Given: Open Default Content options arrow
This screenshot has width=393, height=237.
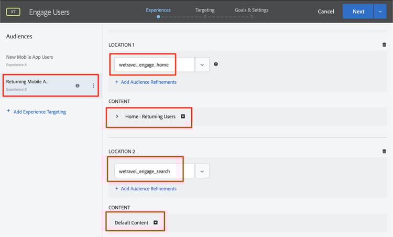Looking at the screenshot, I should (156, 222).
